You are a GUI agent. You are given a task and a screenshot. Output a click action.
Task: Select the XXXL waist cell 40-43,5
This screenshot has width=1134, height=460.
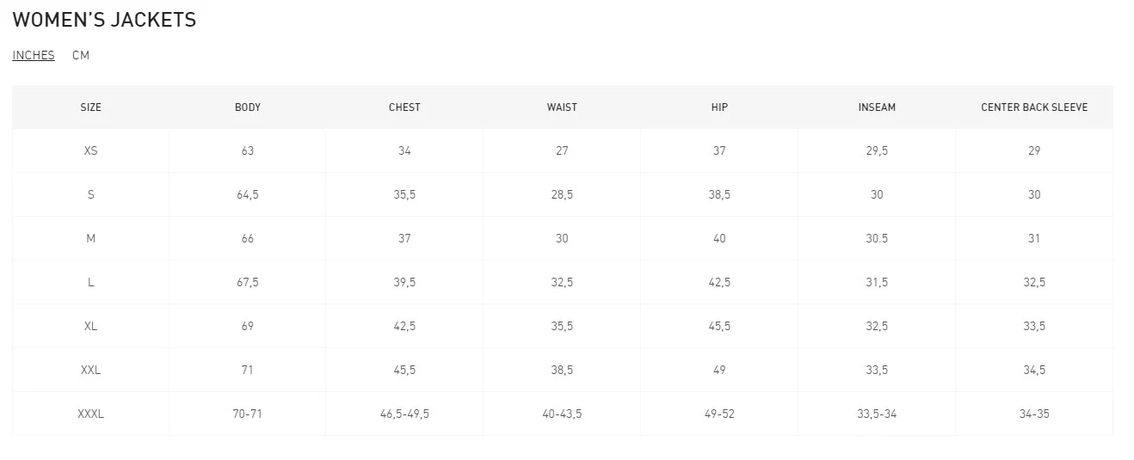coord(562,414)
